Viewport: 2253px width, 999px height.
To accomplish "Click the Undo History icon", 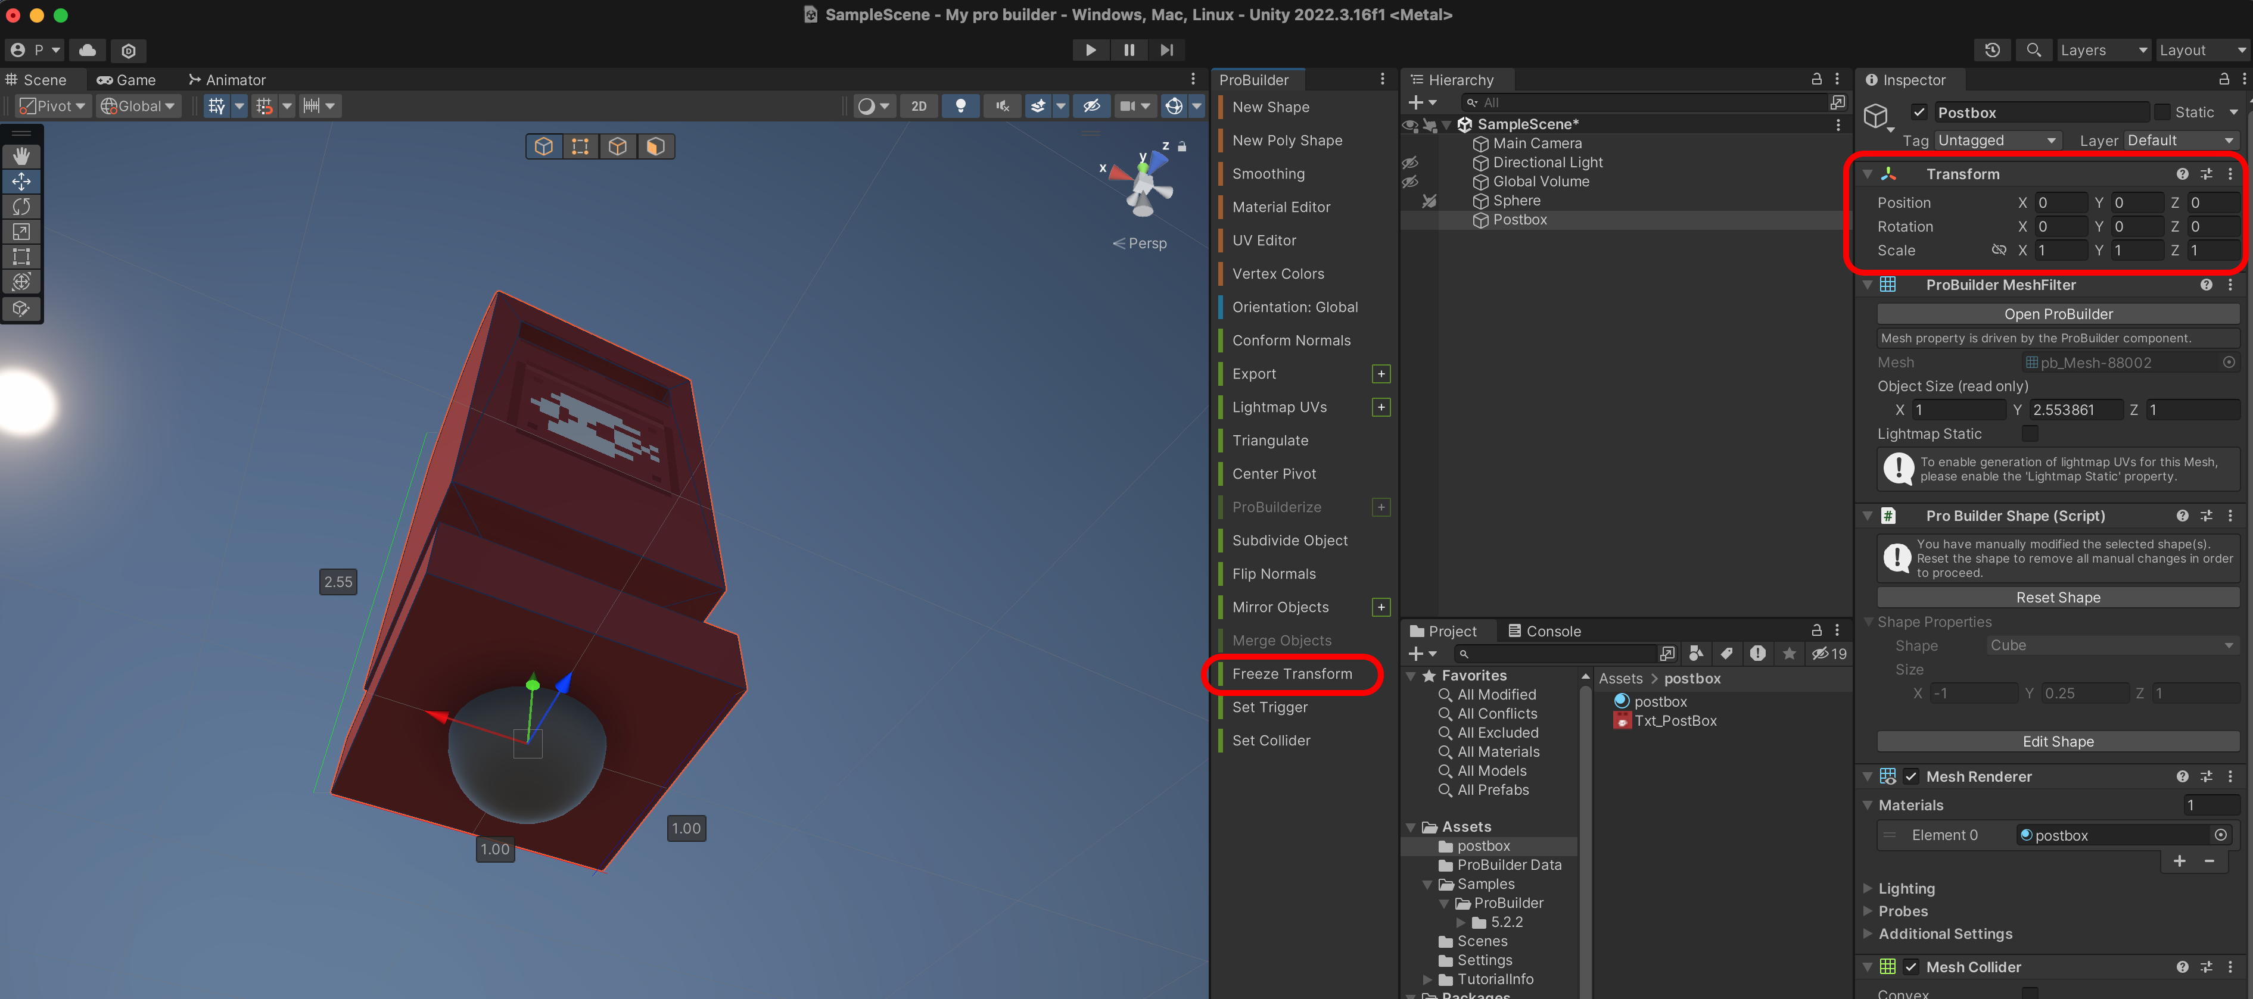I will pyautogui.click(x=1991, y=50).
